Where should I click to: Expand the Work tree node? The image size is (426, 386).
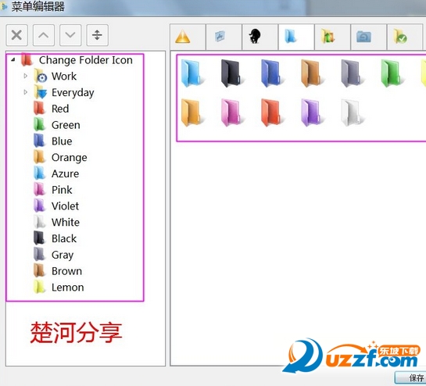coord(26,76)
